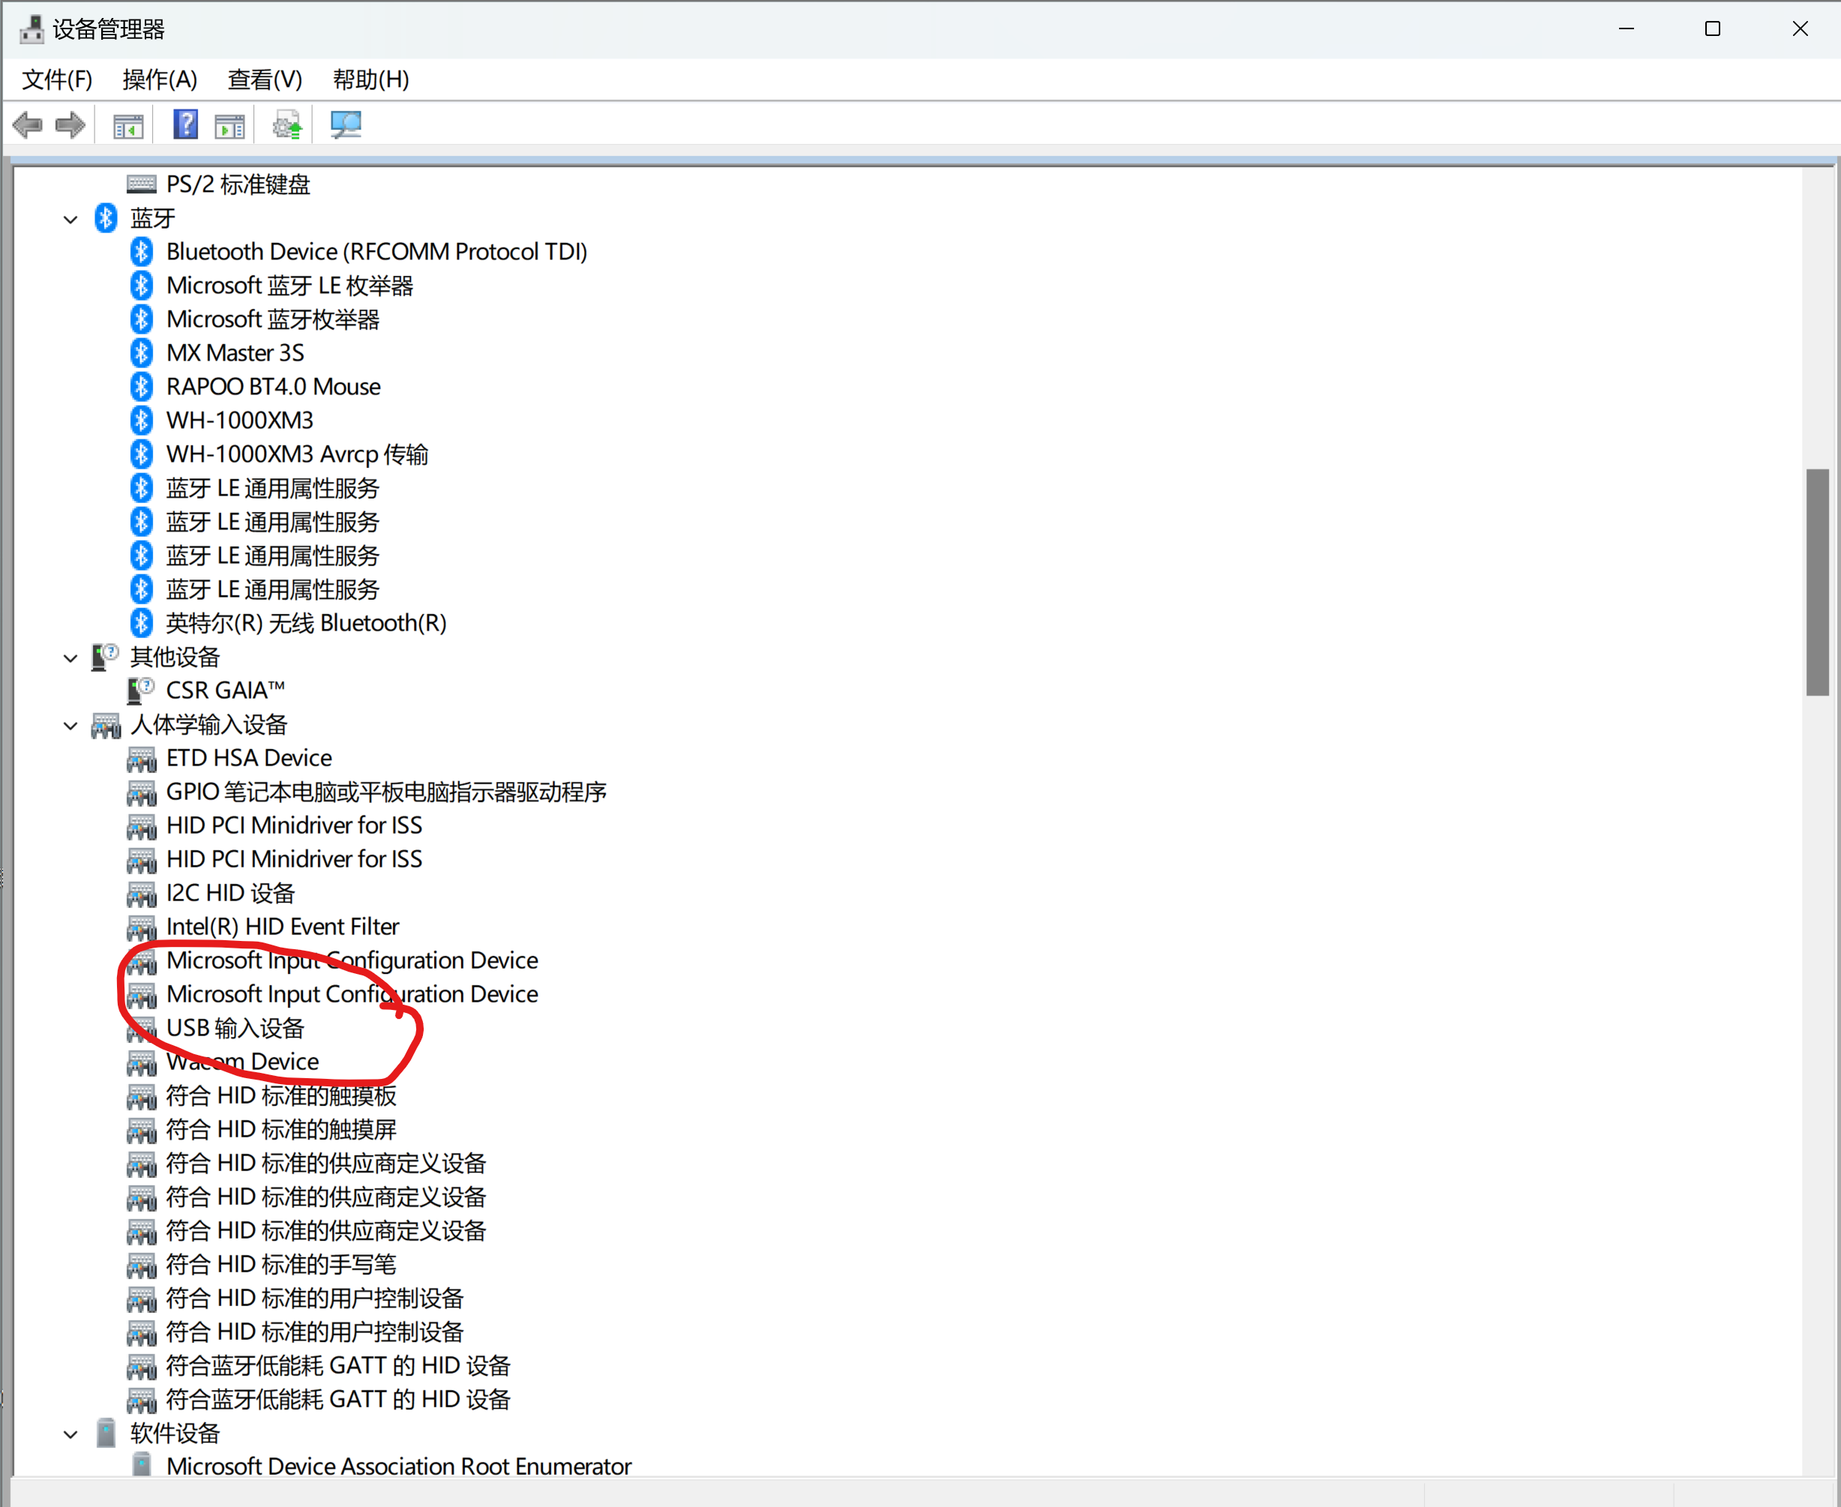Click the 蓝牙 category Bluetooth icon
Viewport: 1841px width, 1507px height.
click(106, 218)
